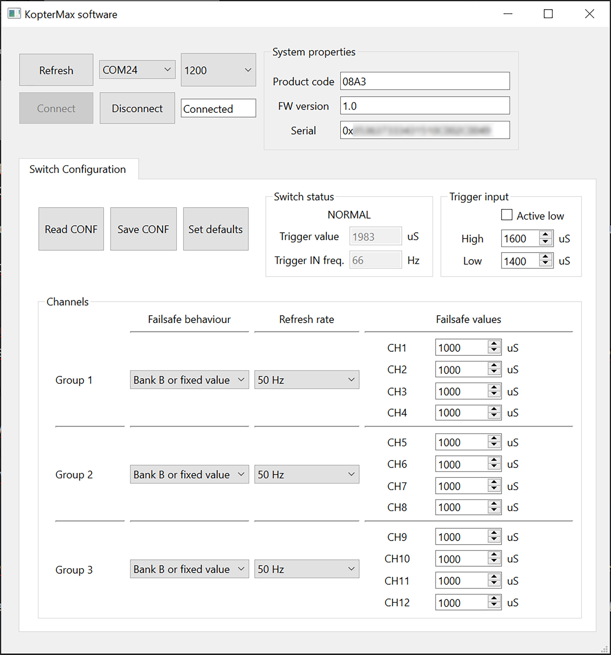Click the KopterMax app icon in title bar

click(x=14, y=14)
